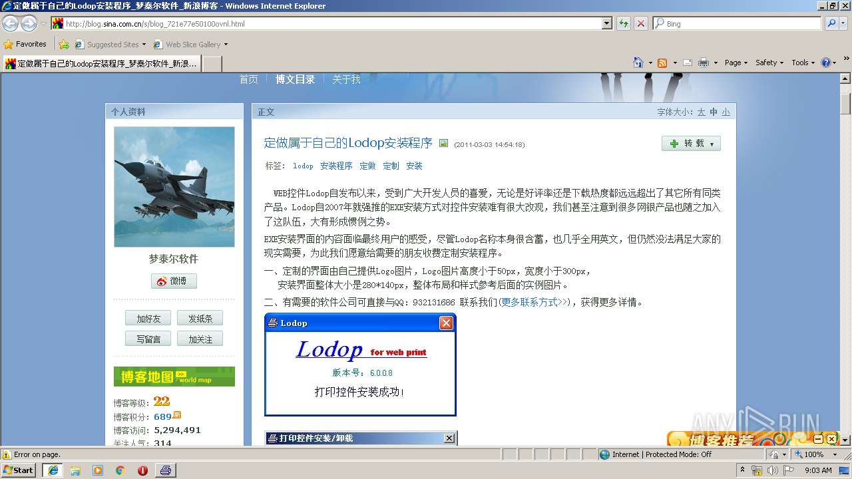This screenshot has width=852, height=479.
Task: Click the 加好友 button
Action: [x=148, y=319]
